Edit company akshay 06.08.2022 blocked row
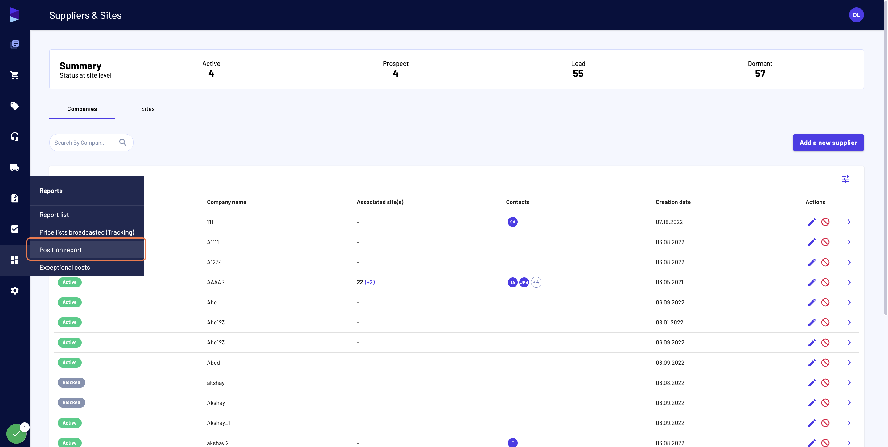Image resolution: width=888 pixels, height=447 pixels. [x=812, y=383]
